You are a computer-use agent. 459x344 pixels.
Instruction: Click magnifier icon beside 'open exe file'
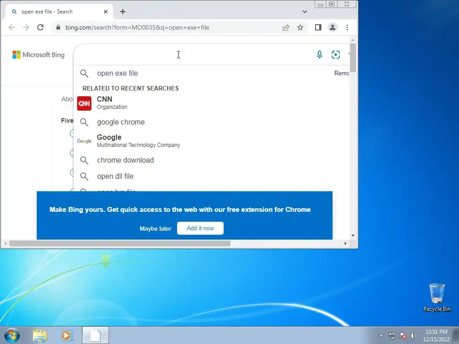coord(84,73)
